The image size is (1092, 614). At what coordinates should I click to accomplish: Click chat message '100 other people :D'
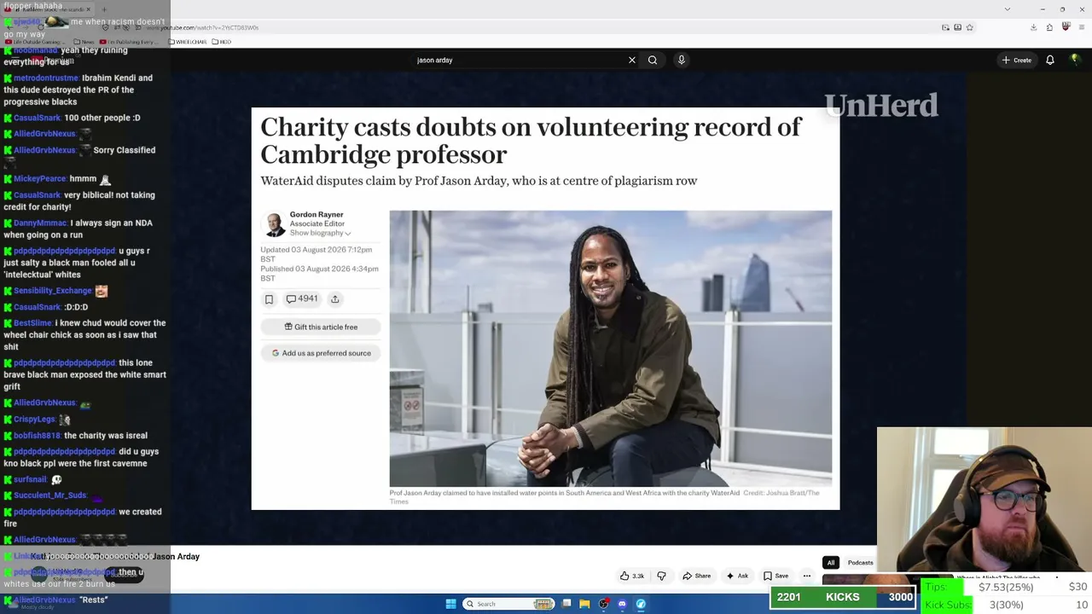click(102, 118)
